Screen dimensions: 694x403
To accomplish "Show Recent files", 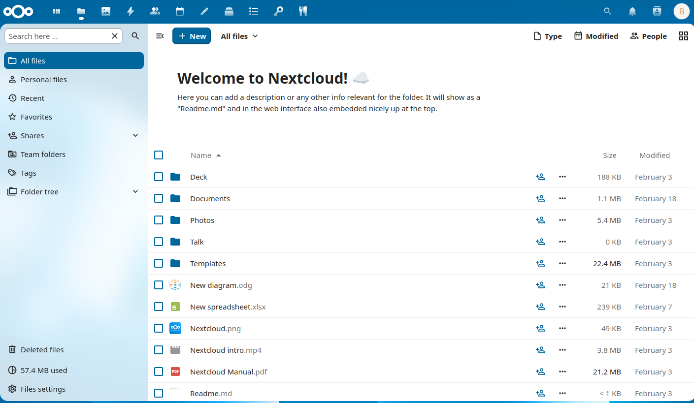I will pos(74,98).
